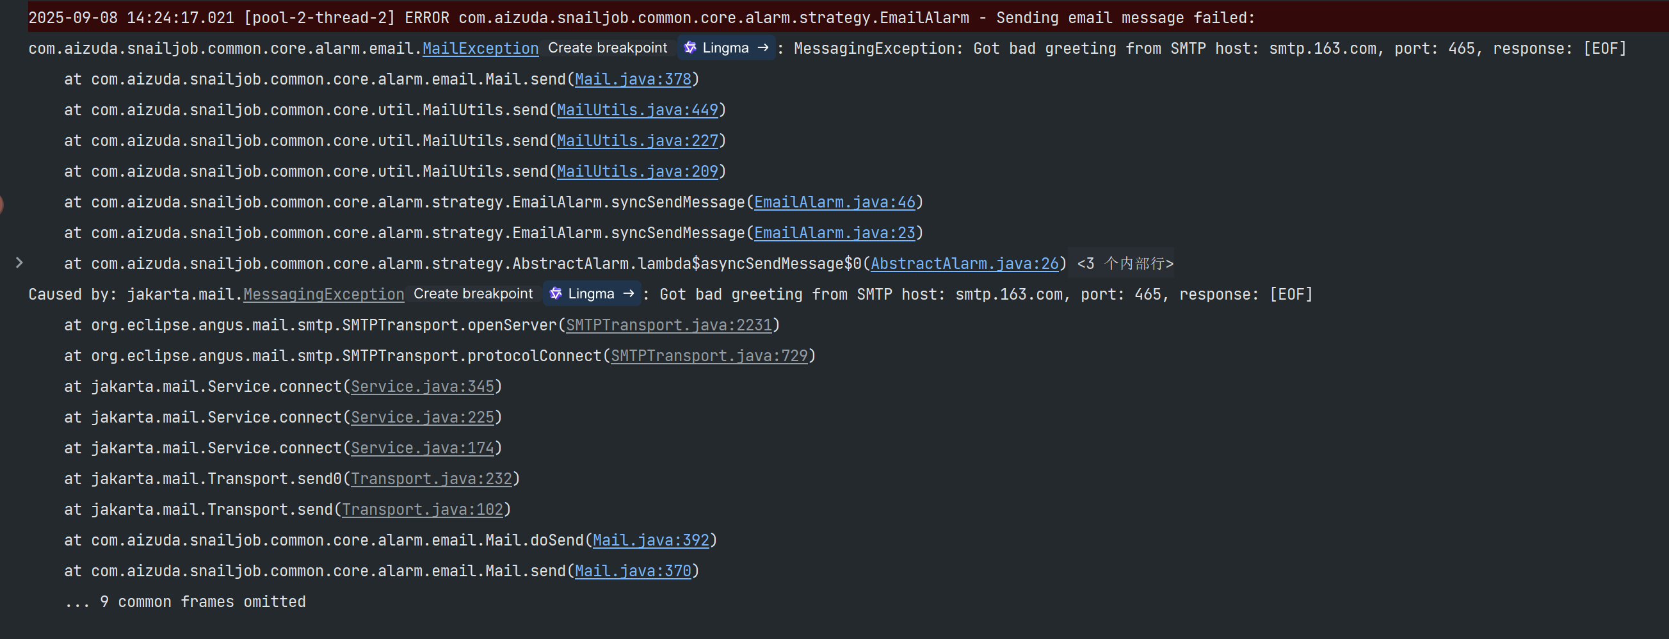Expand the folded AbstractAlarm stack frame chevron
Viewport: 1669px width, 639px height.
click(19, 263)
